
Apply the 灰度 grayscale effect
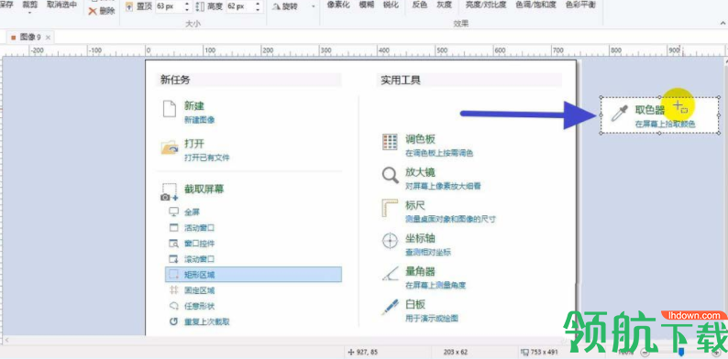[x=444, y=5]
